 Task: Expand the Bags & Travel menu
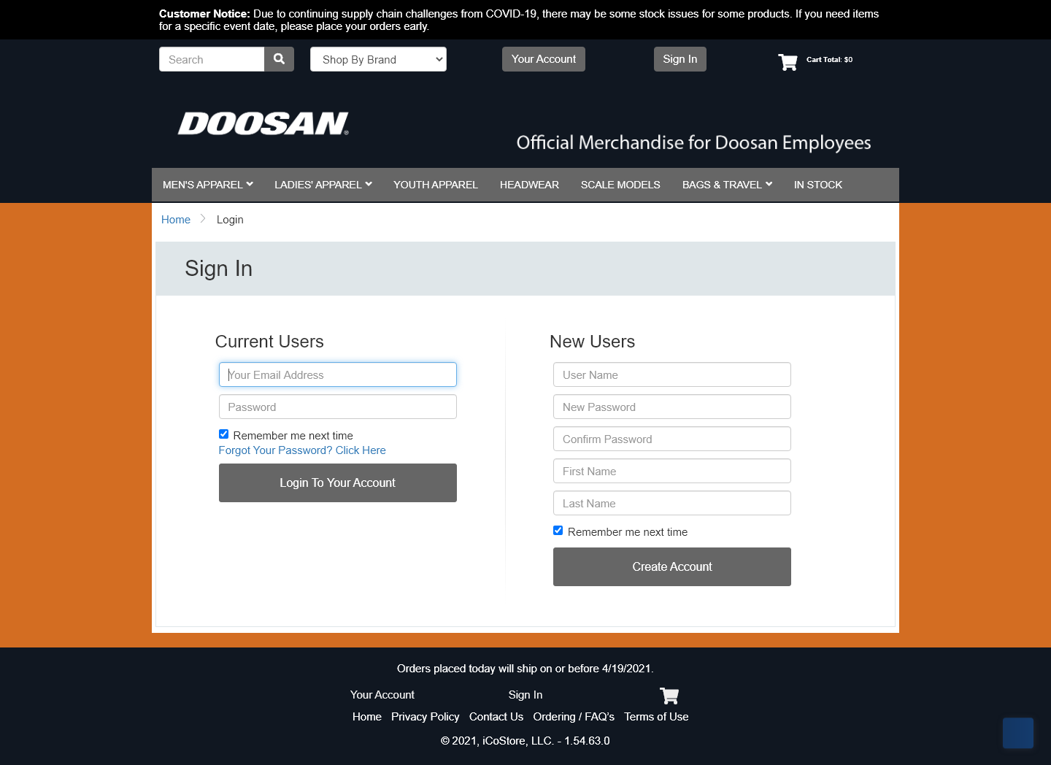pyautogui.click(x=727, y=185)
